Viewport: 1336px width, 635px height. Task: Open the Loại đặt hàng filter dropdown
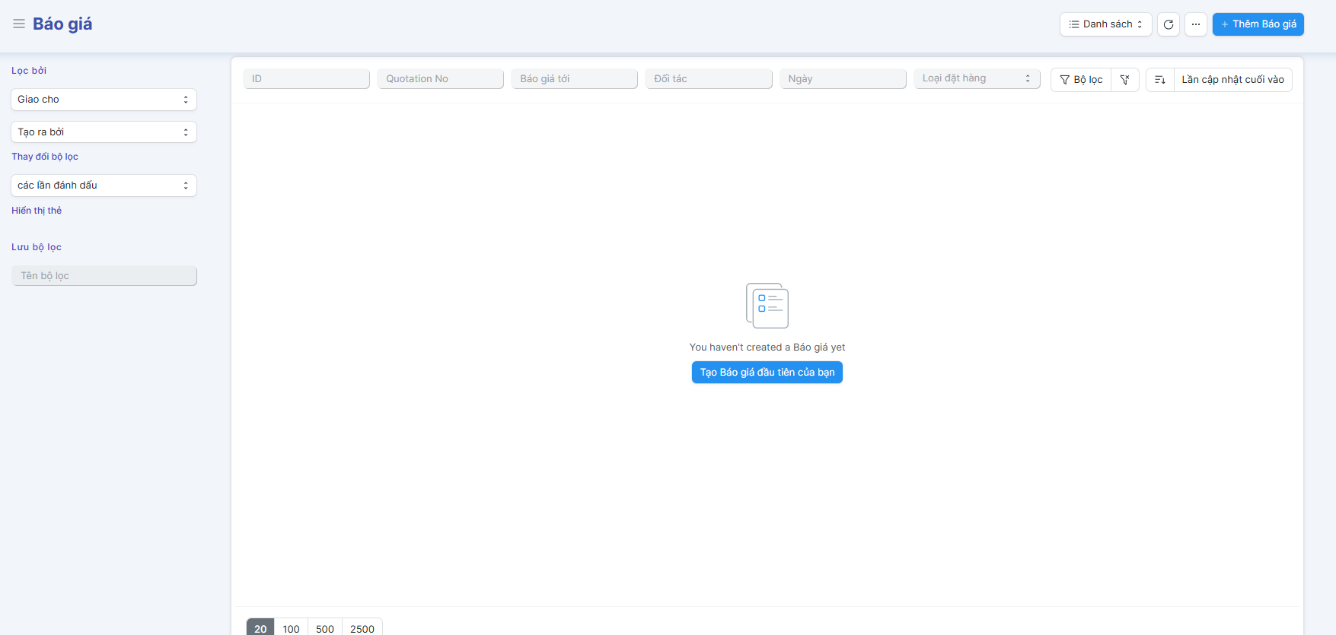(x=977, y=79)
